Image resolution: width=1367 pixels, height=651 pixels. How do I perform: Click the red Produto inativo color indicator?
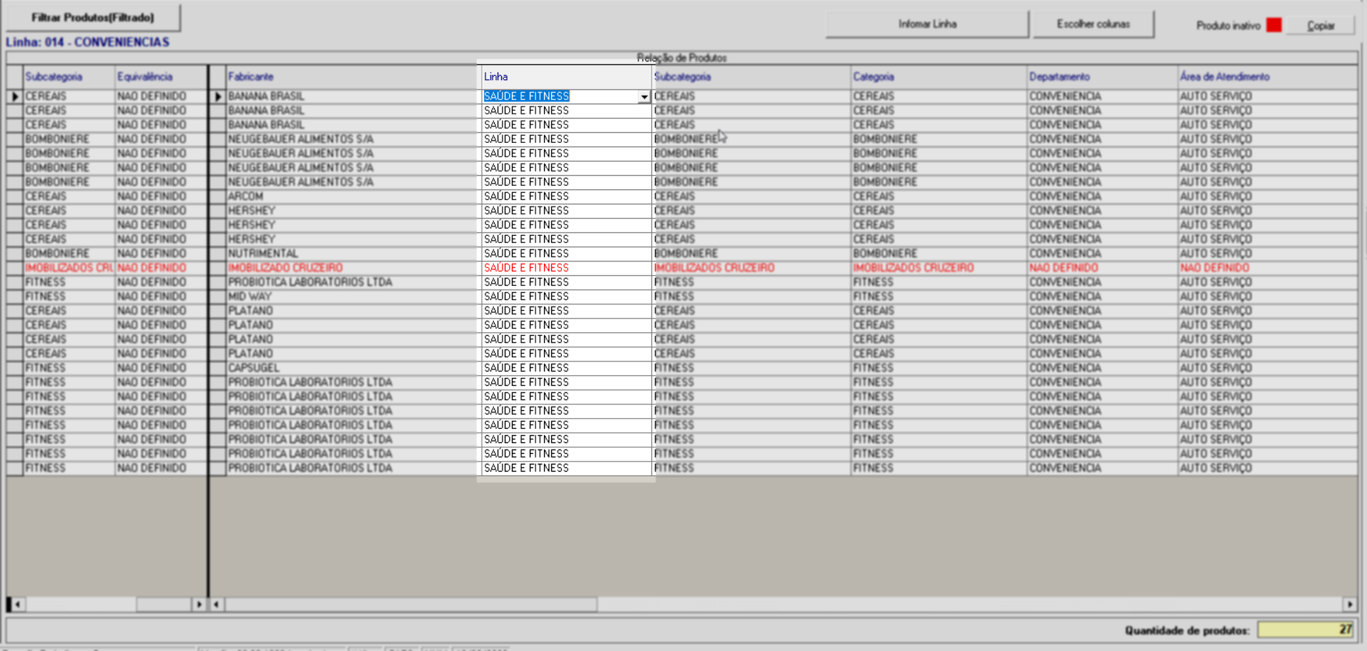(x=1273, y=25)
